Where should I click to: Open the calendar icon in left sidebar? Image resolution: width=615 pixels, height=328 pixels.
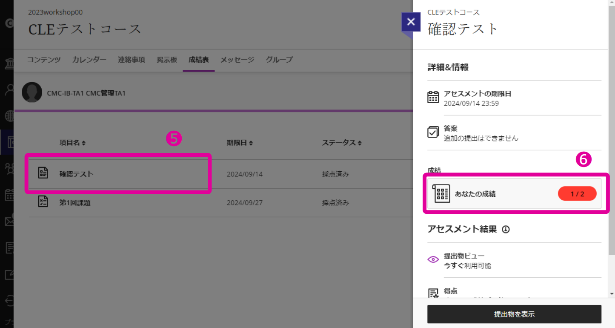tap(9, 195)
